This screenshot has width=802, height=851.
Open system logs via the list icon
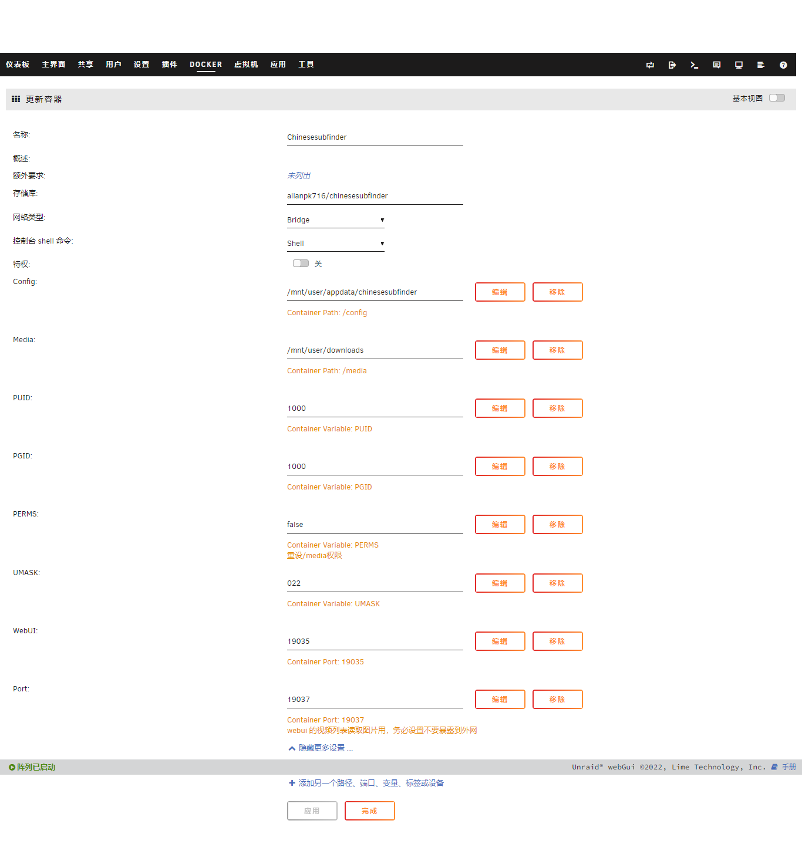(761, 65)
